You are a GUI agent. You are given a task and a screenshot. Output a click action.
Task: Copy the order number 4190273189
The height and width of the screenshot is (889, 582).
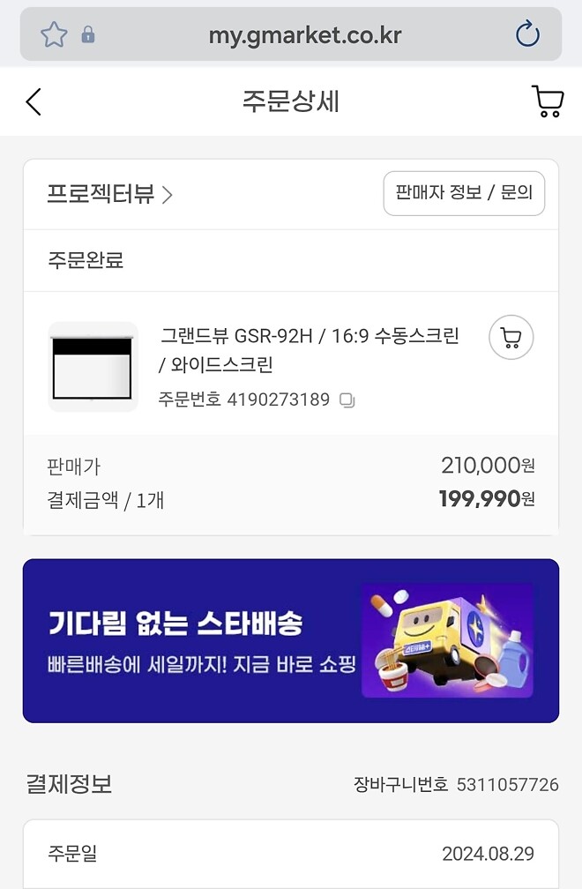pyautogui.click(x=347, y=400)
